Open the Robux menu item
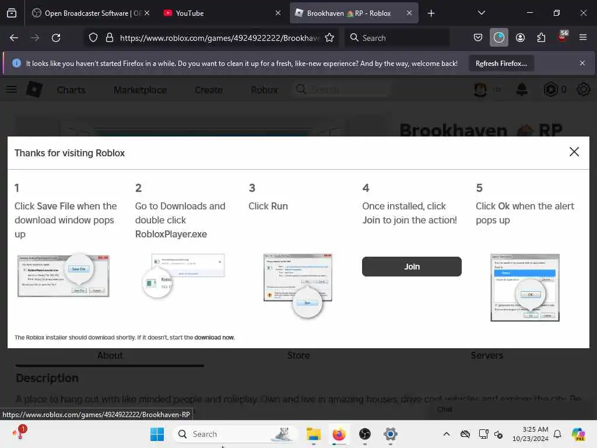The width and height of the screenshot is (597, 448). (x=264, y=90)
